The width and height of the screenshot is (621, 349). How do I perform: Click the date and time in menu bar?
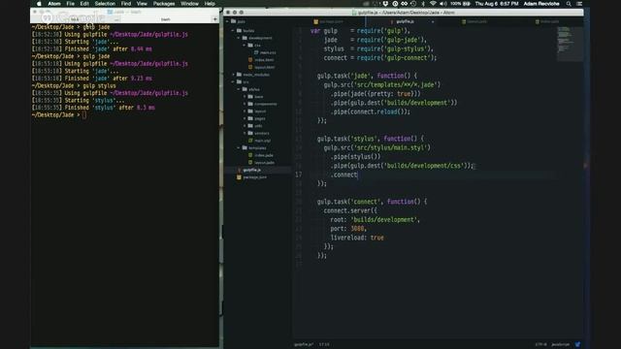[x=497, y=4]
